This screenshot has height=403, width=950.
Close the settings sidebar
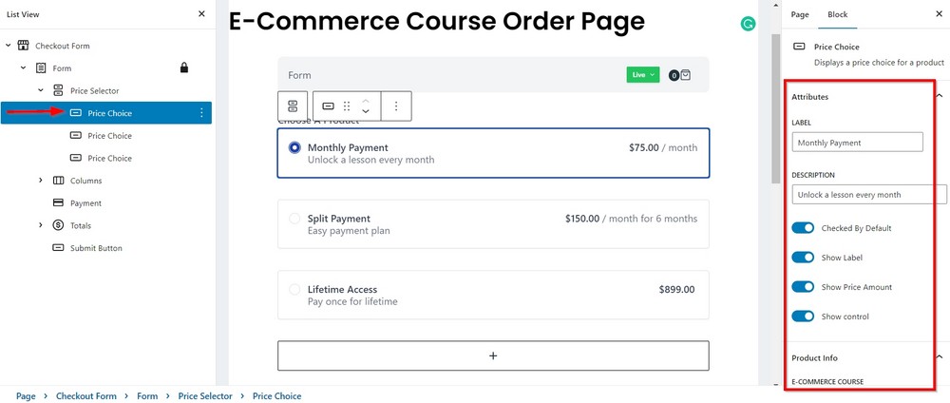940,14
